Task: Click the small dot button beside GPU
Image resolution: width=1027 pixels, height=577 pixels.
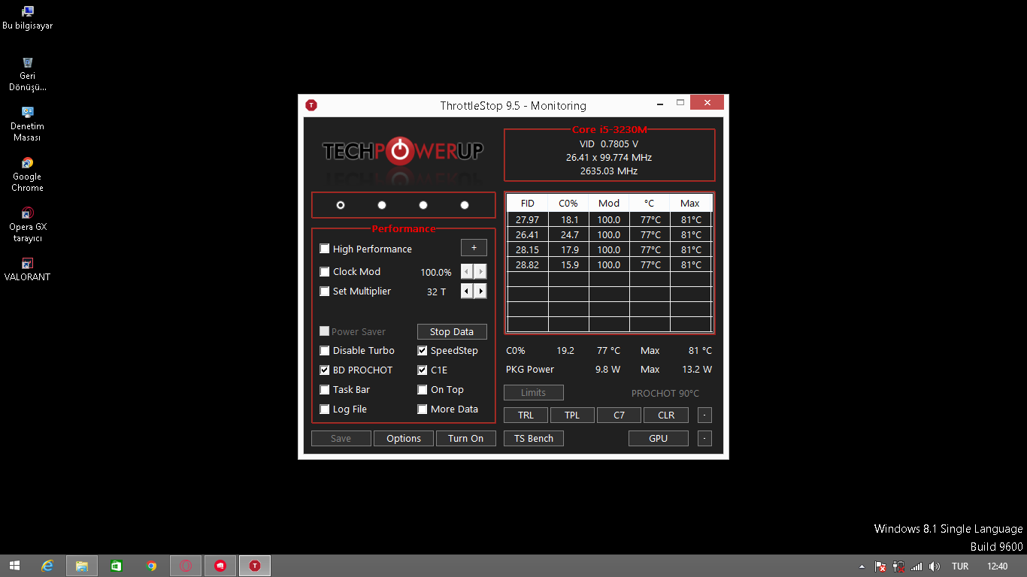Action: [704, 438]
